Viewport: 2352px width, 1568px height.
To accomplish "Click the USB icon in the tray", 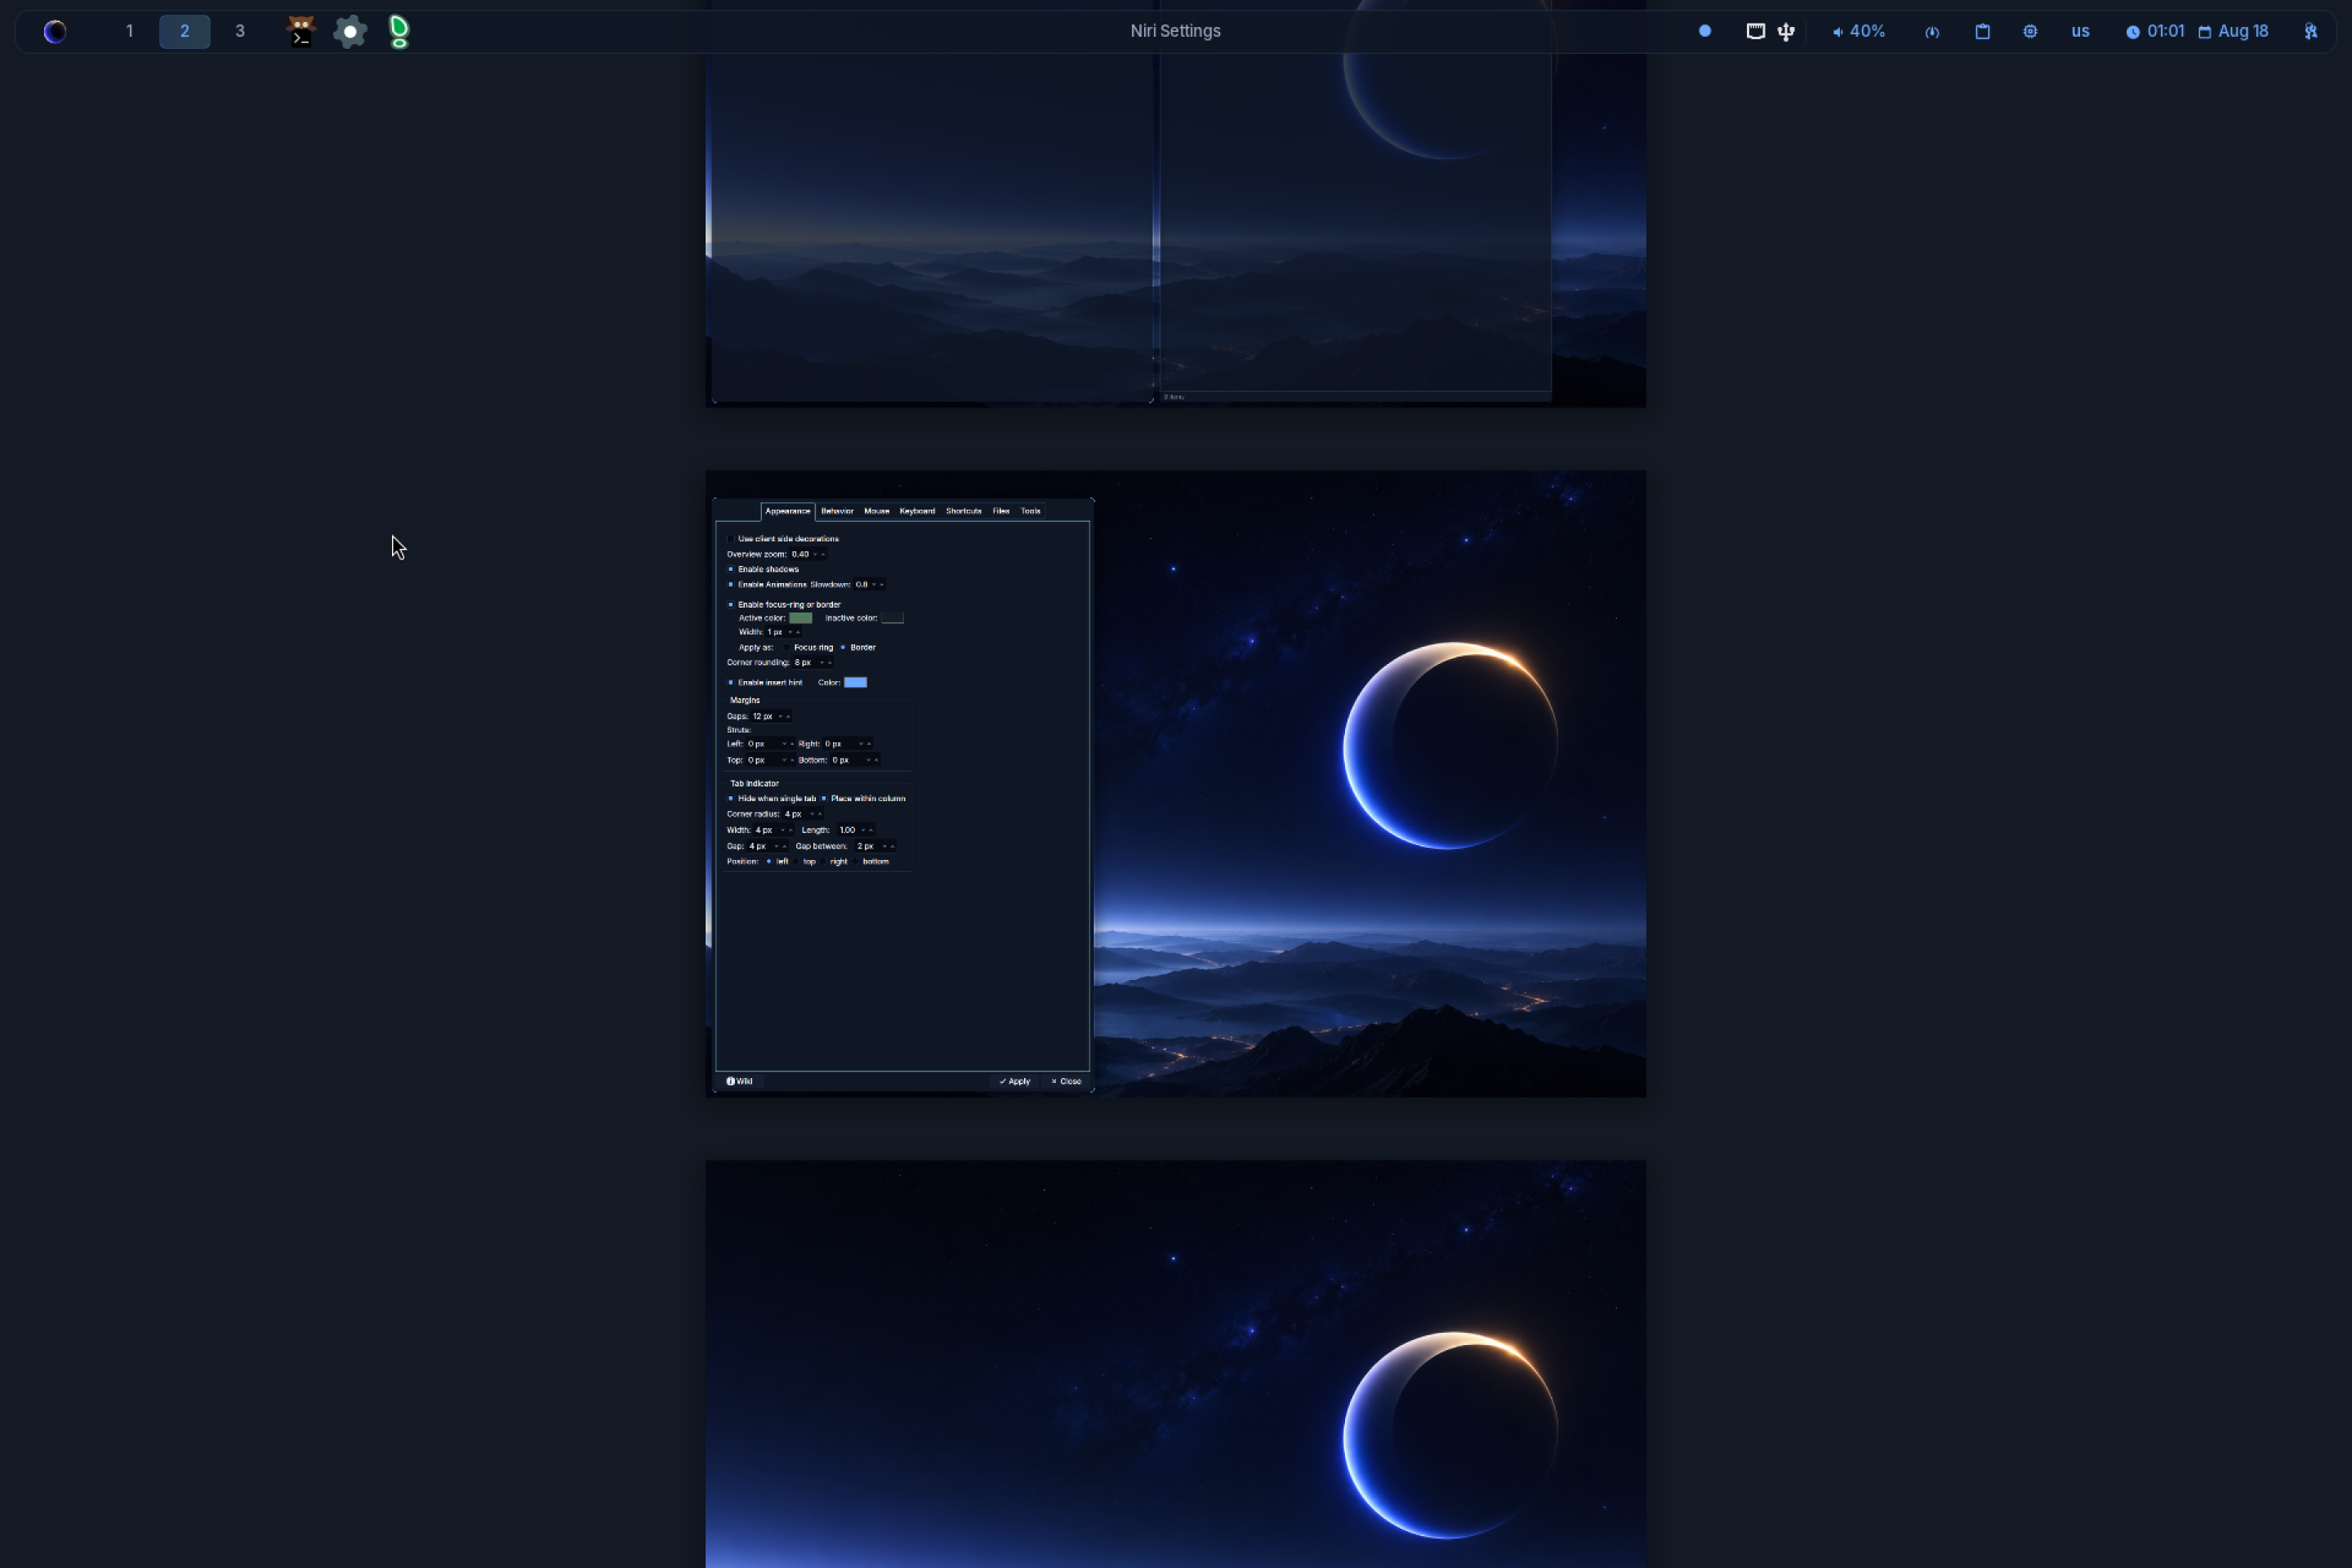I will click(1786, 31).
